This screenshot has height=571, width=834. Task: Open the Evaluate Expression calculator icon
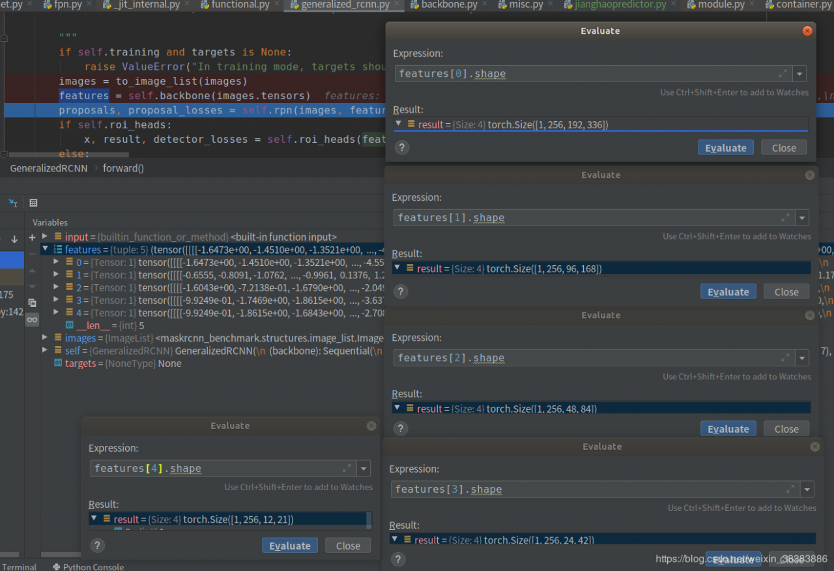point(33,203)
